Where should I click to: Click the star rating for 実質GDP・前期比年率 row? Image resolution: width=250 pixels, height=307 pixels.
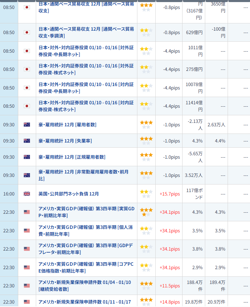146,212
